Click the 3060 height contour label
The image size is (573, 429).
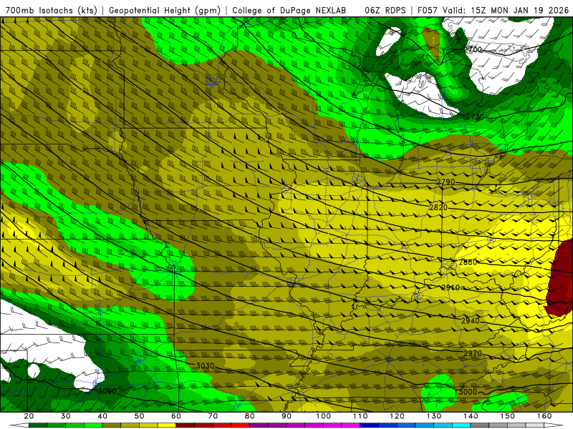107,391
